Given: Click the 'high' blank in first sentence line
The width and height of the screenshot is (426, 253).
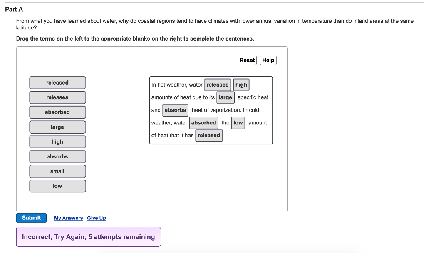Looking at the screenshot, I should click(241, 85).
